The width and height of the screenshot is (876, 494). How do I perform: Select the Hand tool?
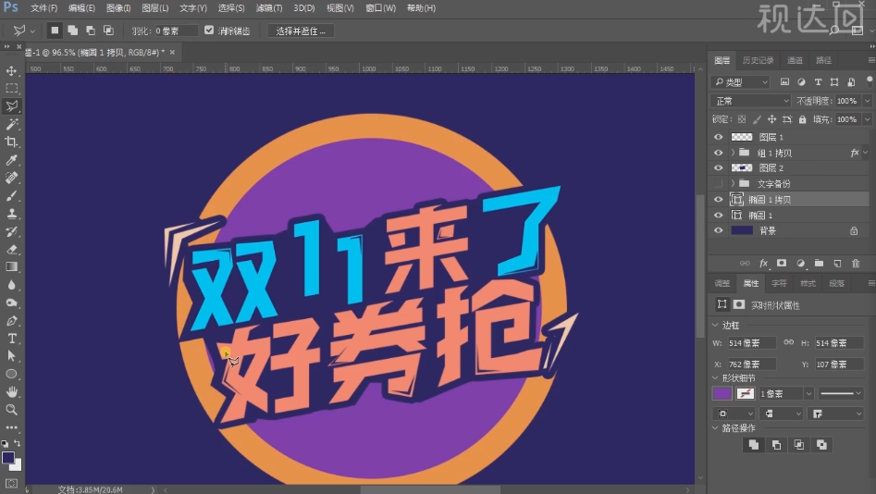(11, 391)
